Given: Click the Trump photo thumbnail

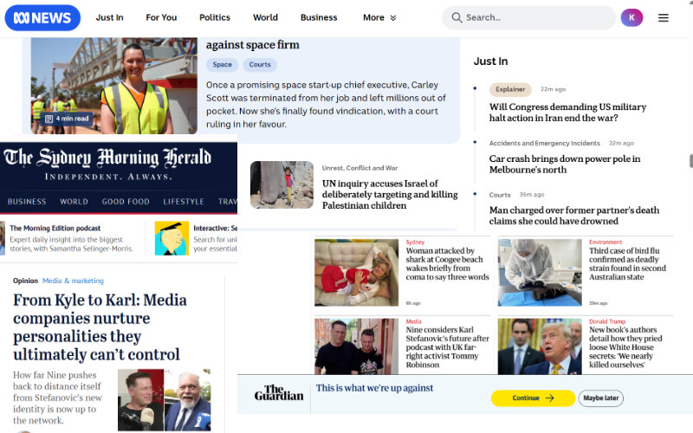Looking at the screenshot, I should (540, 346).
